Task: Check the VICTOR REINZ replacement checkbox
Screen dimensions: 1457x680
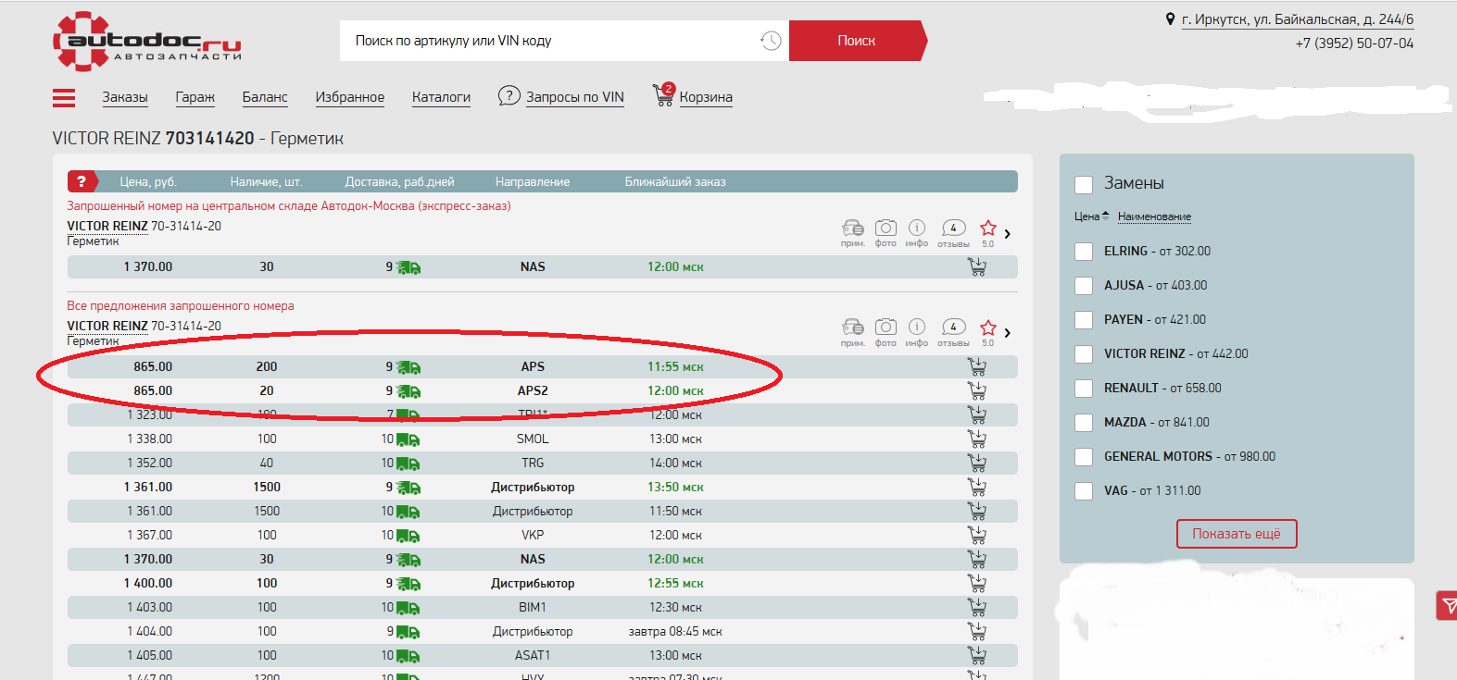Action: [x=1084, y=354]
